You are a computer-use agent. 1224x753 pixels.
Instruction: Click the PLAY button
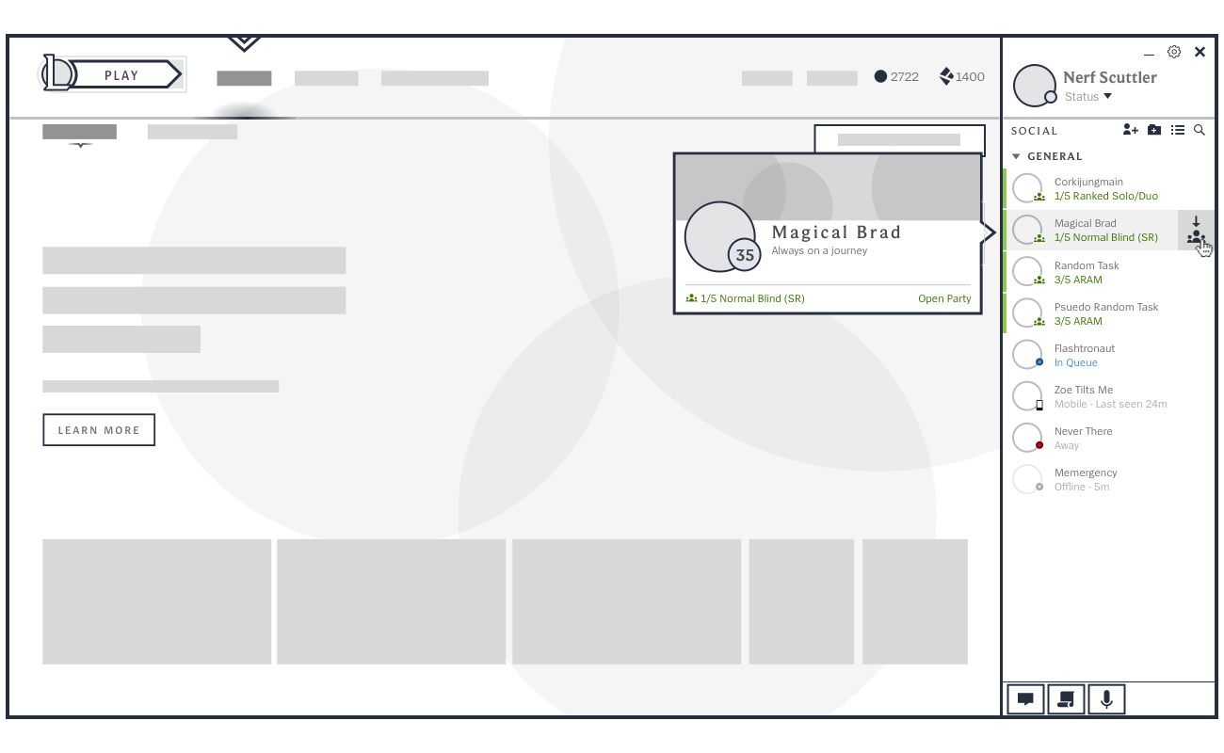[x=121, y=75]
